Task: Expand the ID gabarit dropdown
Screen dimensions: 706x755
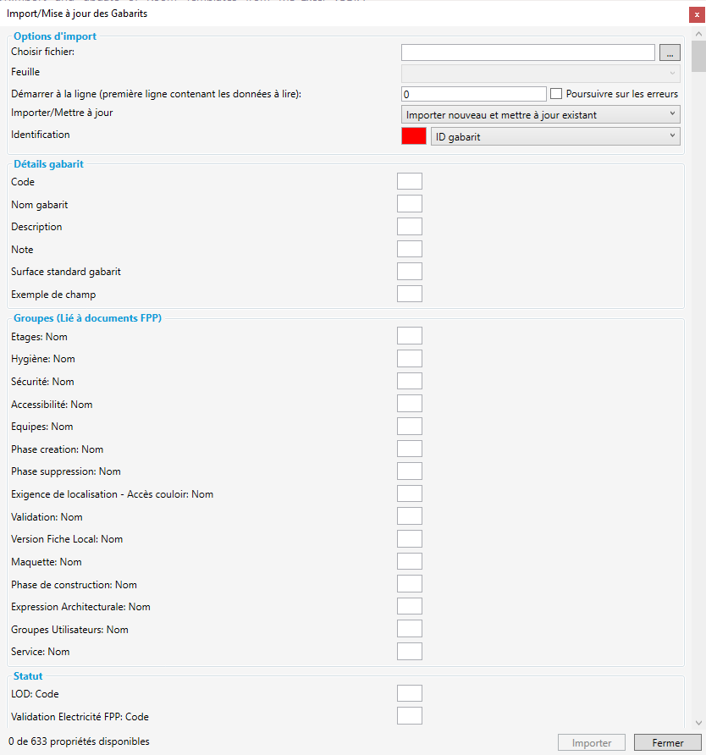Action: click(x=555, y=136)
